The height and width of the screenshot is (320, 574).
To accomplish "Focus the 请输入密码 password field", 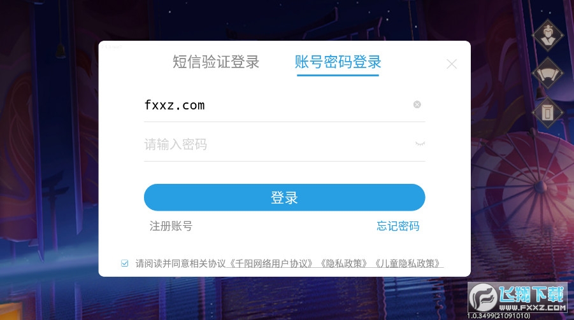I will [284, 144].
